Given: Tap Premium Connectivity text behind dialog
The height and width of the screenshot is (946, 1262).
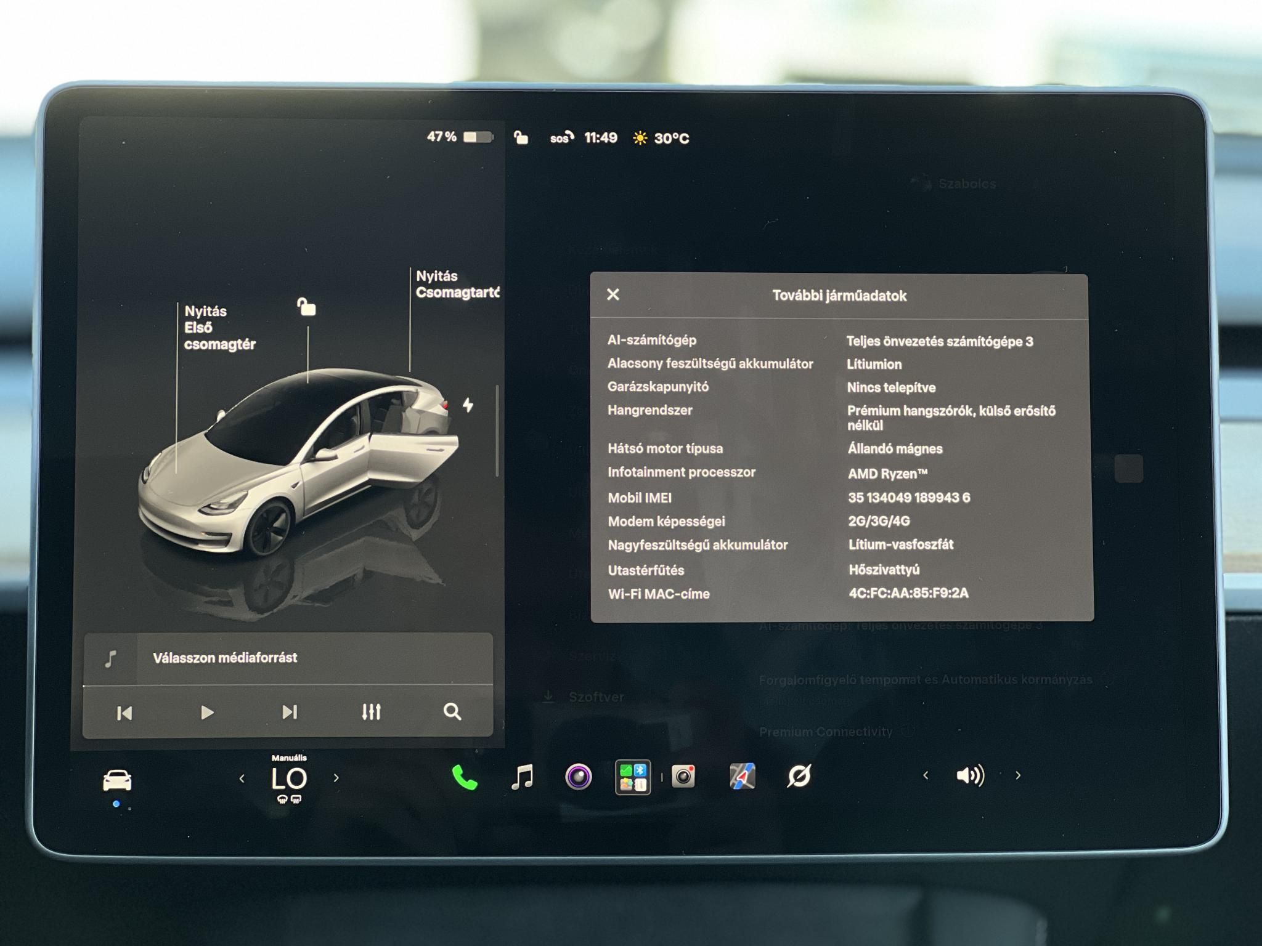Looking at the screenshot, I should coord(826,732).
